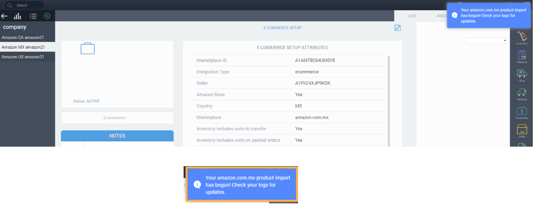Add a new item with the green plus
533x210 pixels.
pyautogui.click(x=47, y=16)
